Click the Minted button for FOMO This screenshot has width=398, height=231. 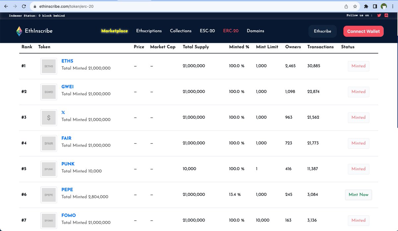click(359, 220)
